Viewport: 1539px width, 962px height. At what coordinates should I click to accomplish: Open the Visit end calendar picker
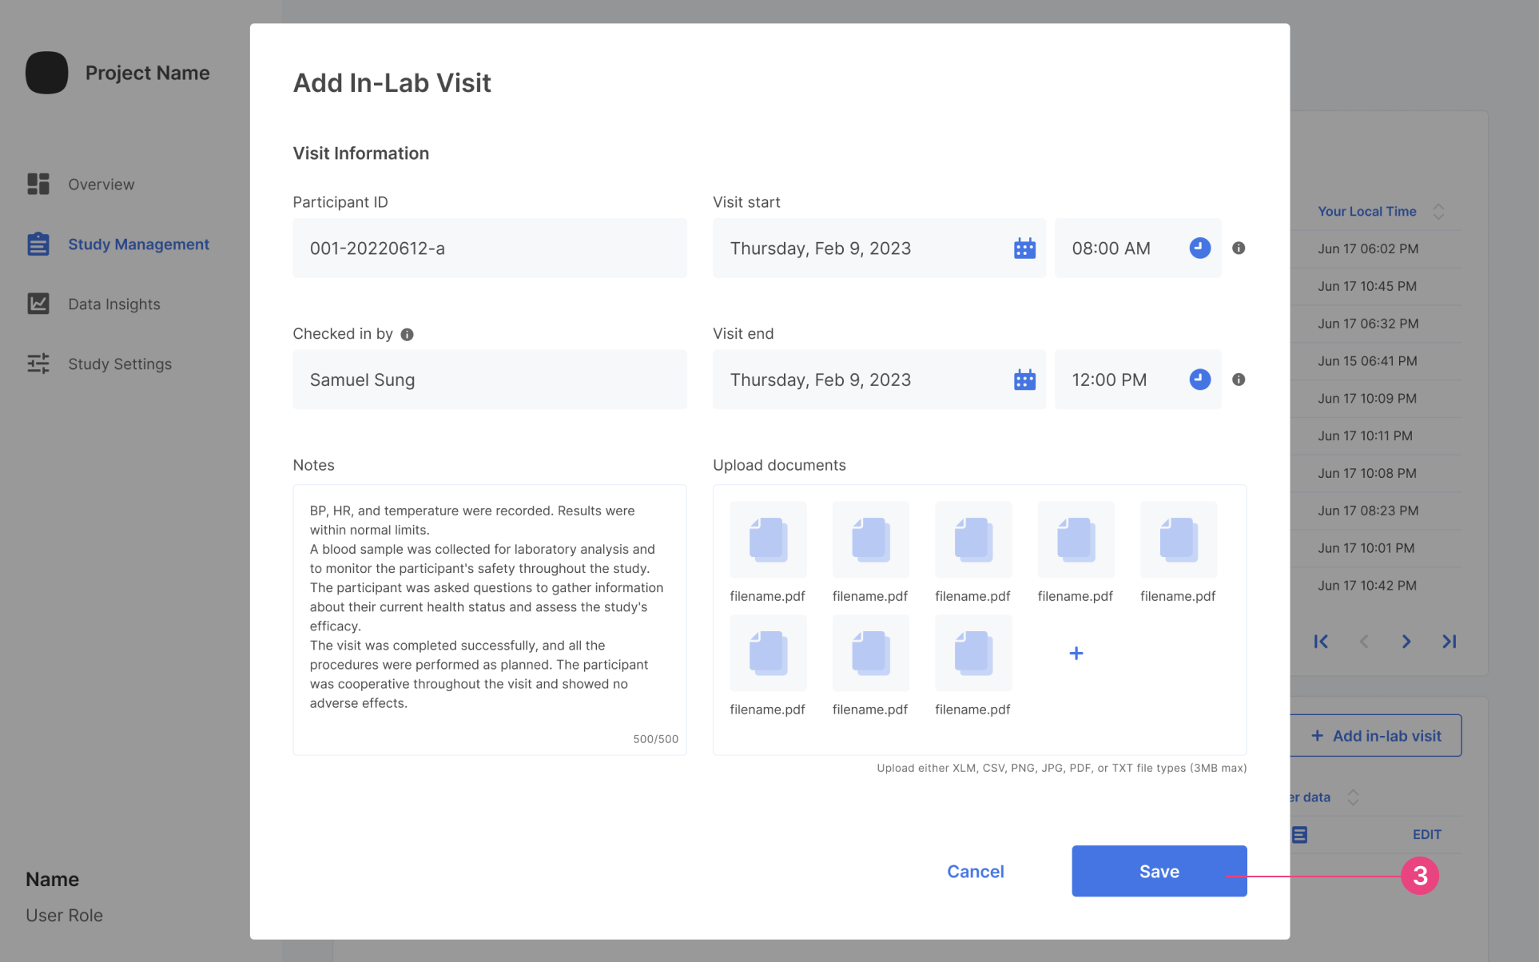coord(1024,380)
